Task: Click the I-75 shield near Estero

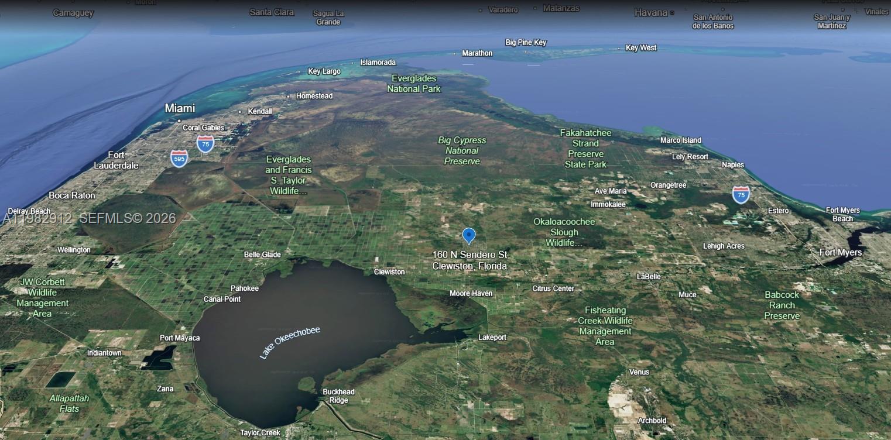Action: point(741,194)
